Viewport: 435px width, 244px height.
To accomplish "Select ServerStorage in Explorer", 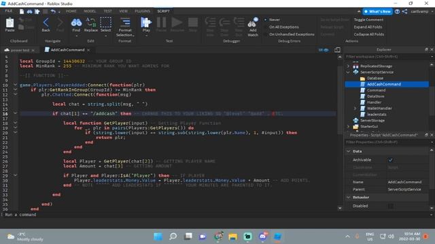I will [372, 121].
